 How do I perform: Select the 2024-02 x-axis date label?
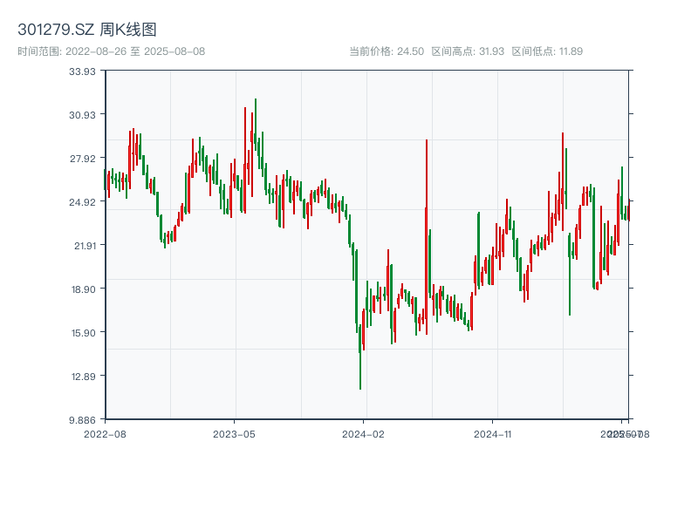coord(364,433)
